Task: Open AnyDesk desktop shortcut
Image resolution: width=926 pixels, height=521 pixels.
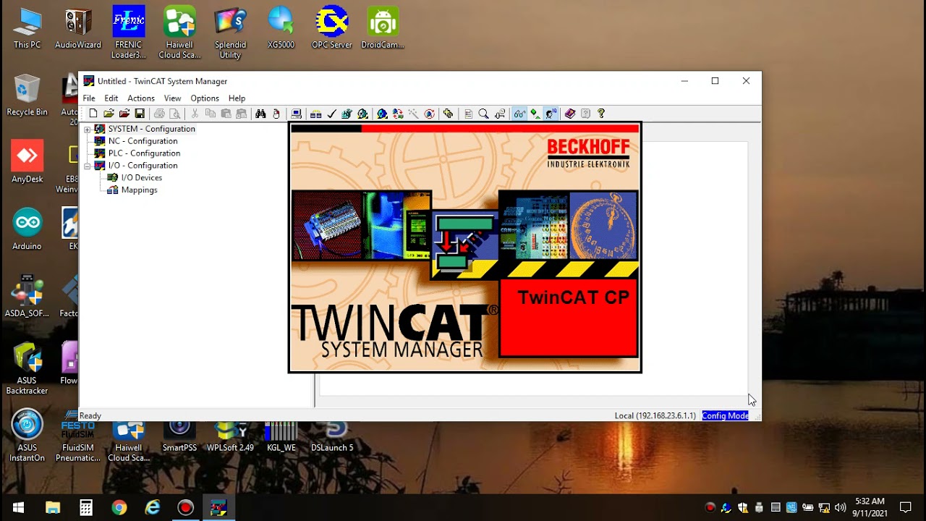Action: 27,162
